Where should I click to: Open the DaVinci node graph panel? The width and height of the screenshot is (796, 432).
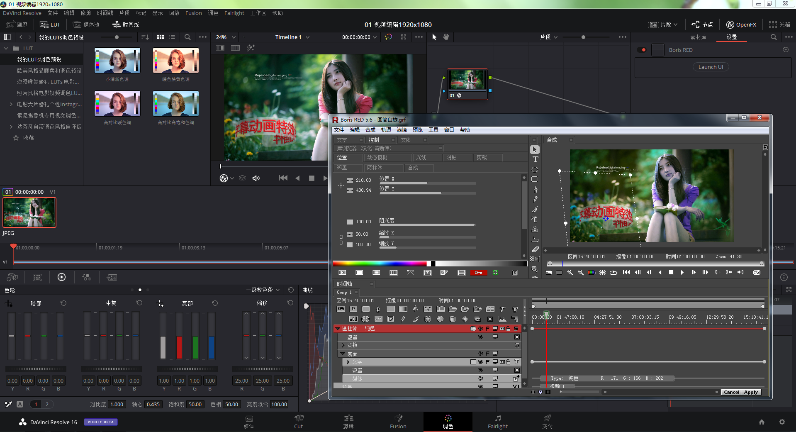click(x=702, y=24)
